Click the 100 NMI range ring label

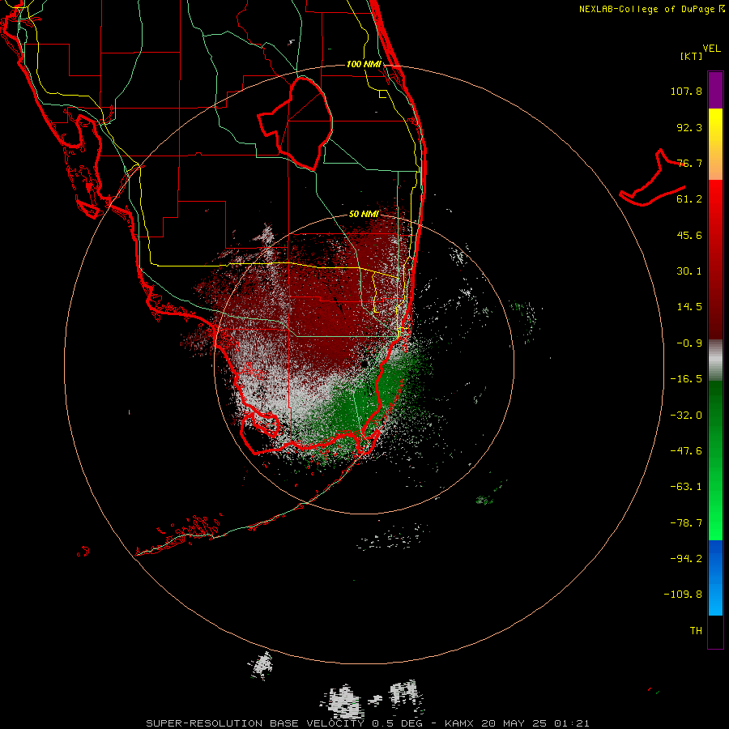click(364, 64)
